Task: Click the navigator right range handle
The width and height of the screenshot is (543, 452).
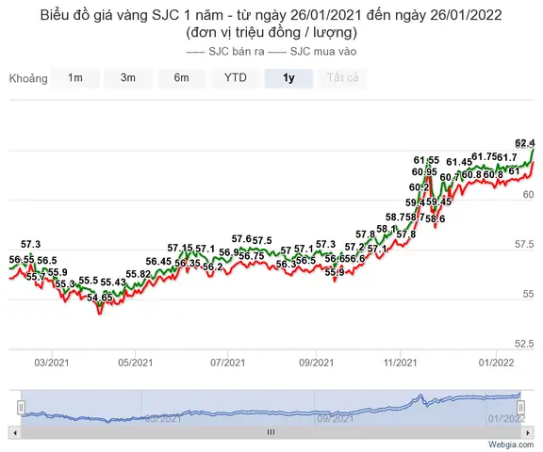Action: [x=520, y=408]
